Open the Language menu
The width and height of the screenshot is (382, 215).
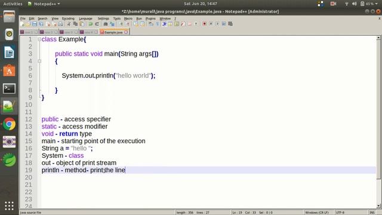(x=85, y=19)
